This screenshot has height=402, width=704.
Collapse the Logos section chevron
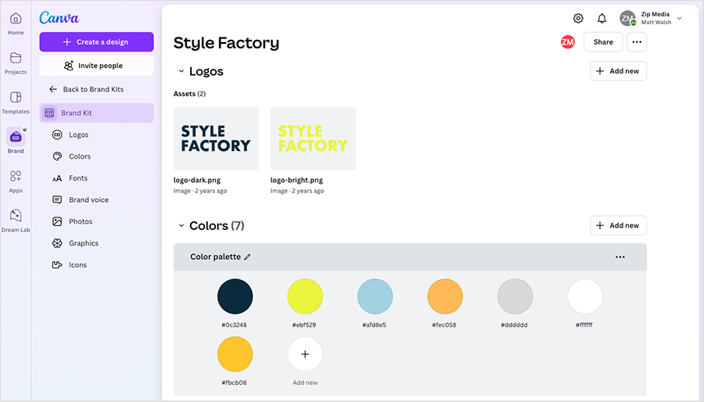181,72
